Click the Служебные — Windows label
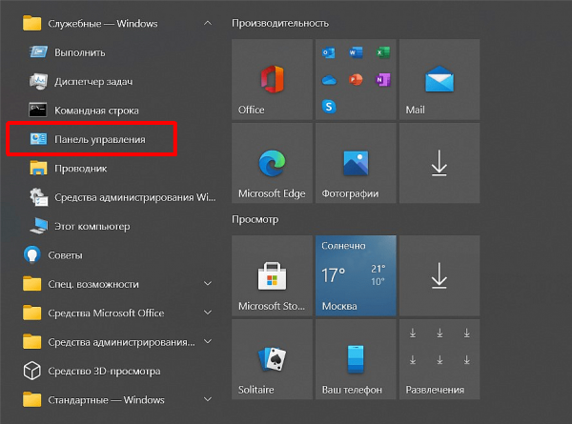The height and width of the screenshot is (424, 572). (103, 23)
